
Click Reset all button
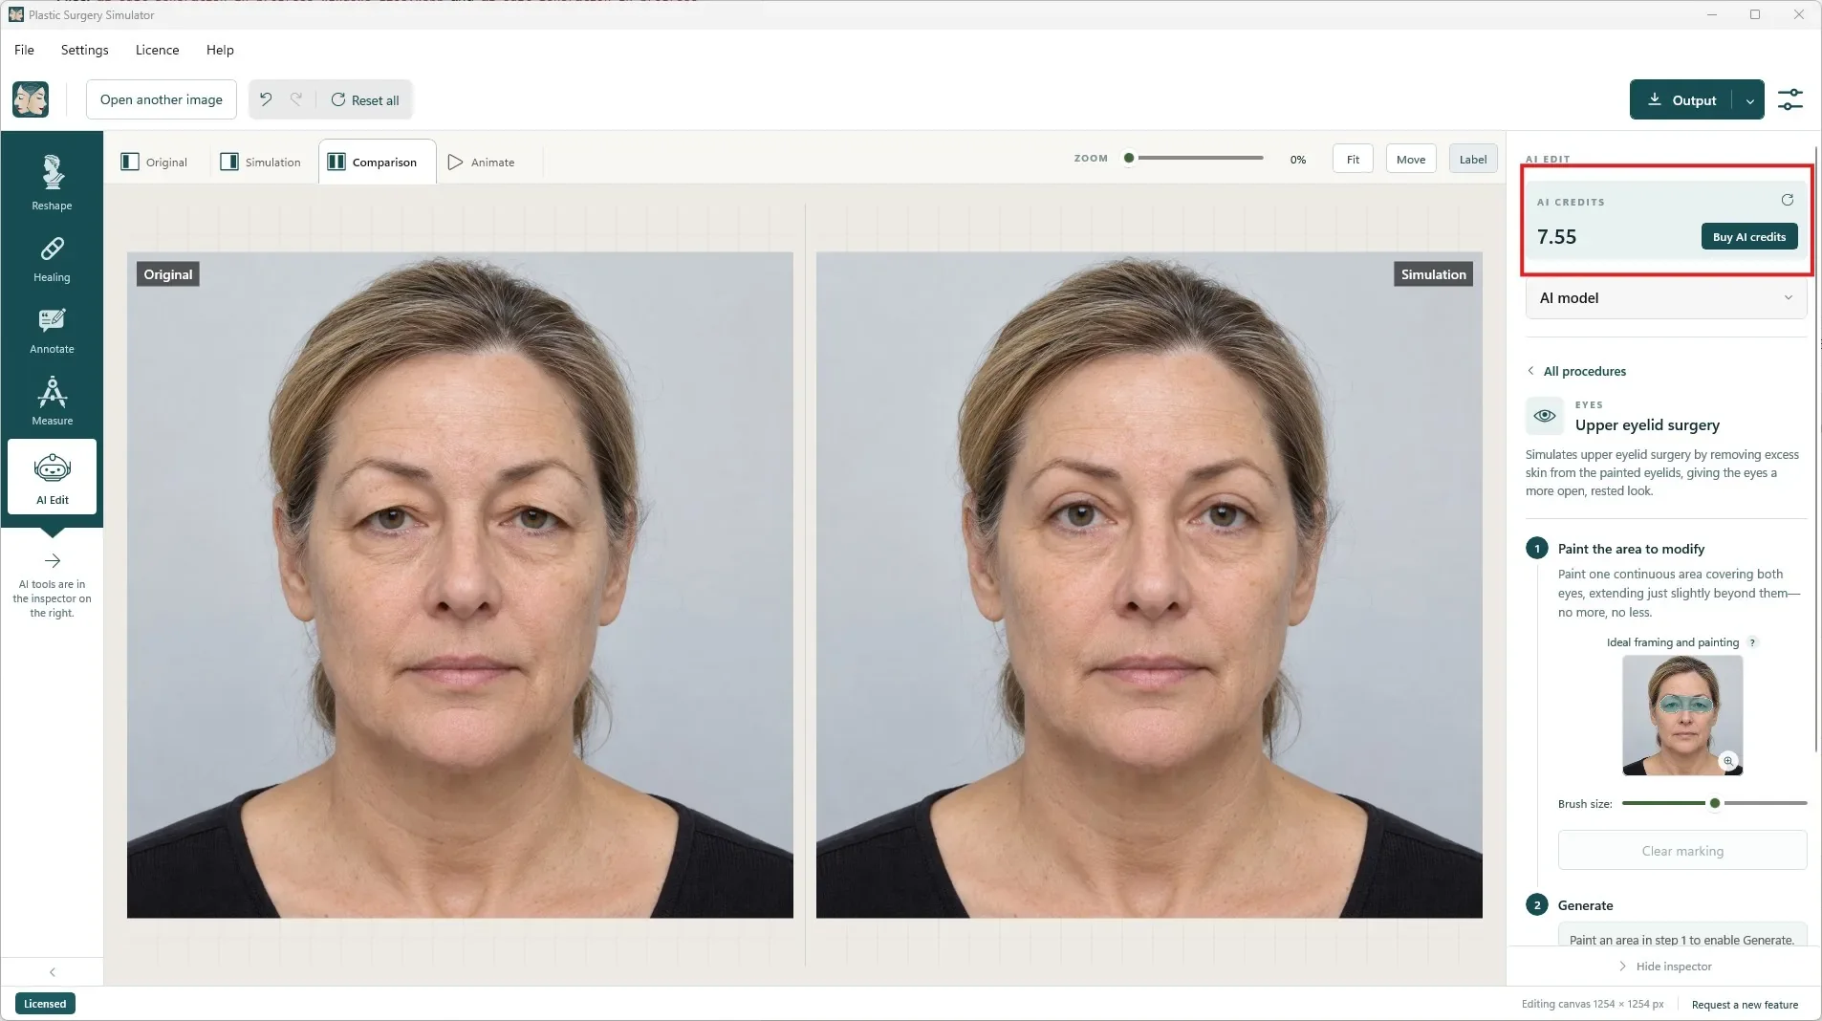tap(365, 100)
